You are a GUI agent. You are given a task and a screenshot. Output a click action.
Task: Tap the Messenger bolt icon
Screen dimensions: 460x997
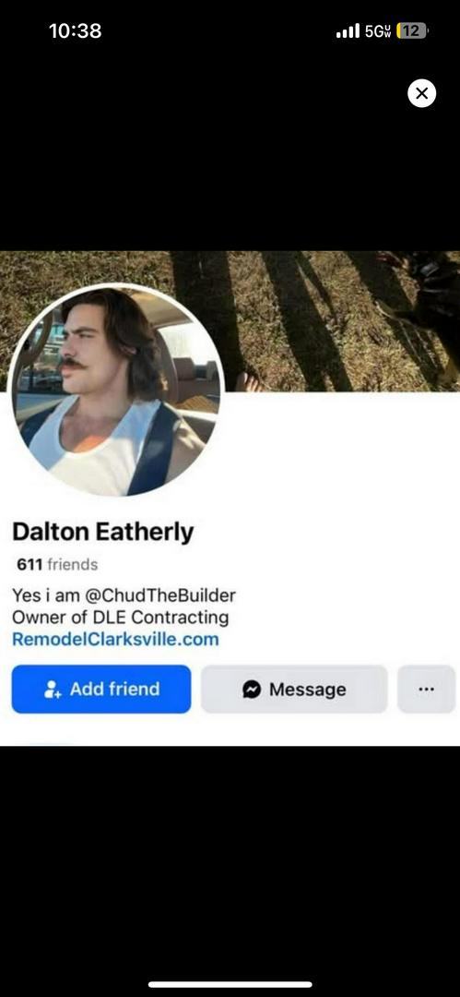(252, 690)
